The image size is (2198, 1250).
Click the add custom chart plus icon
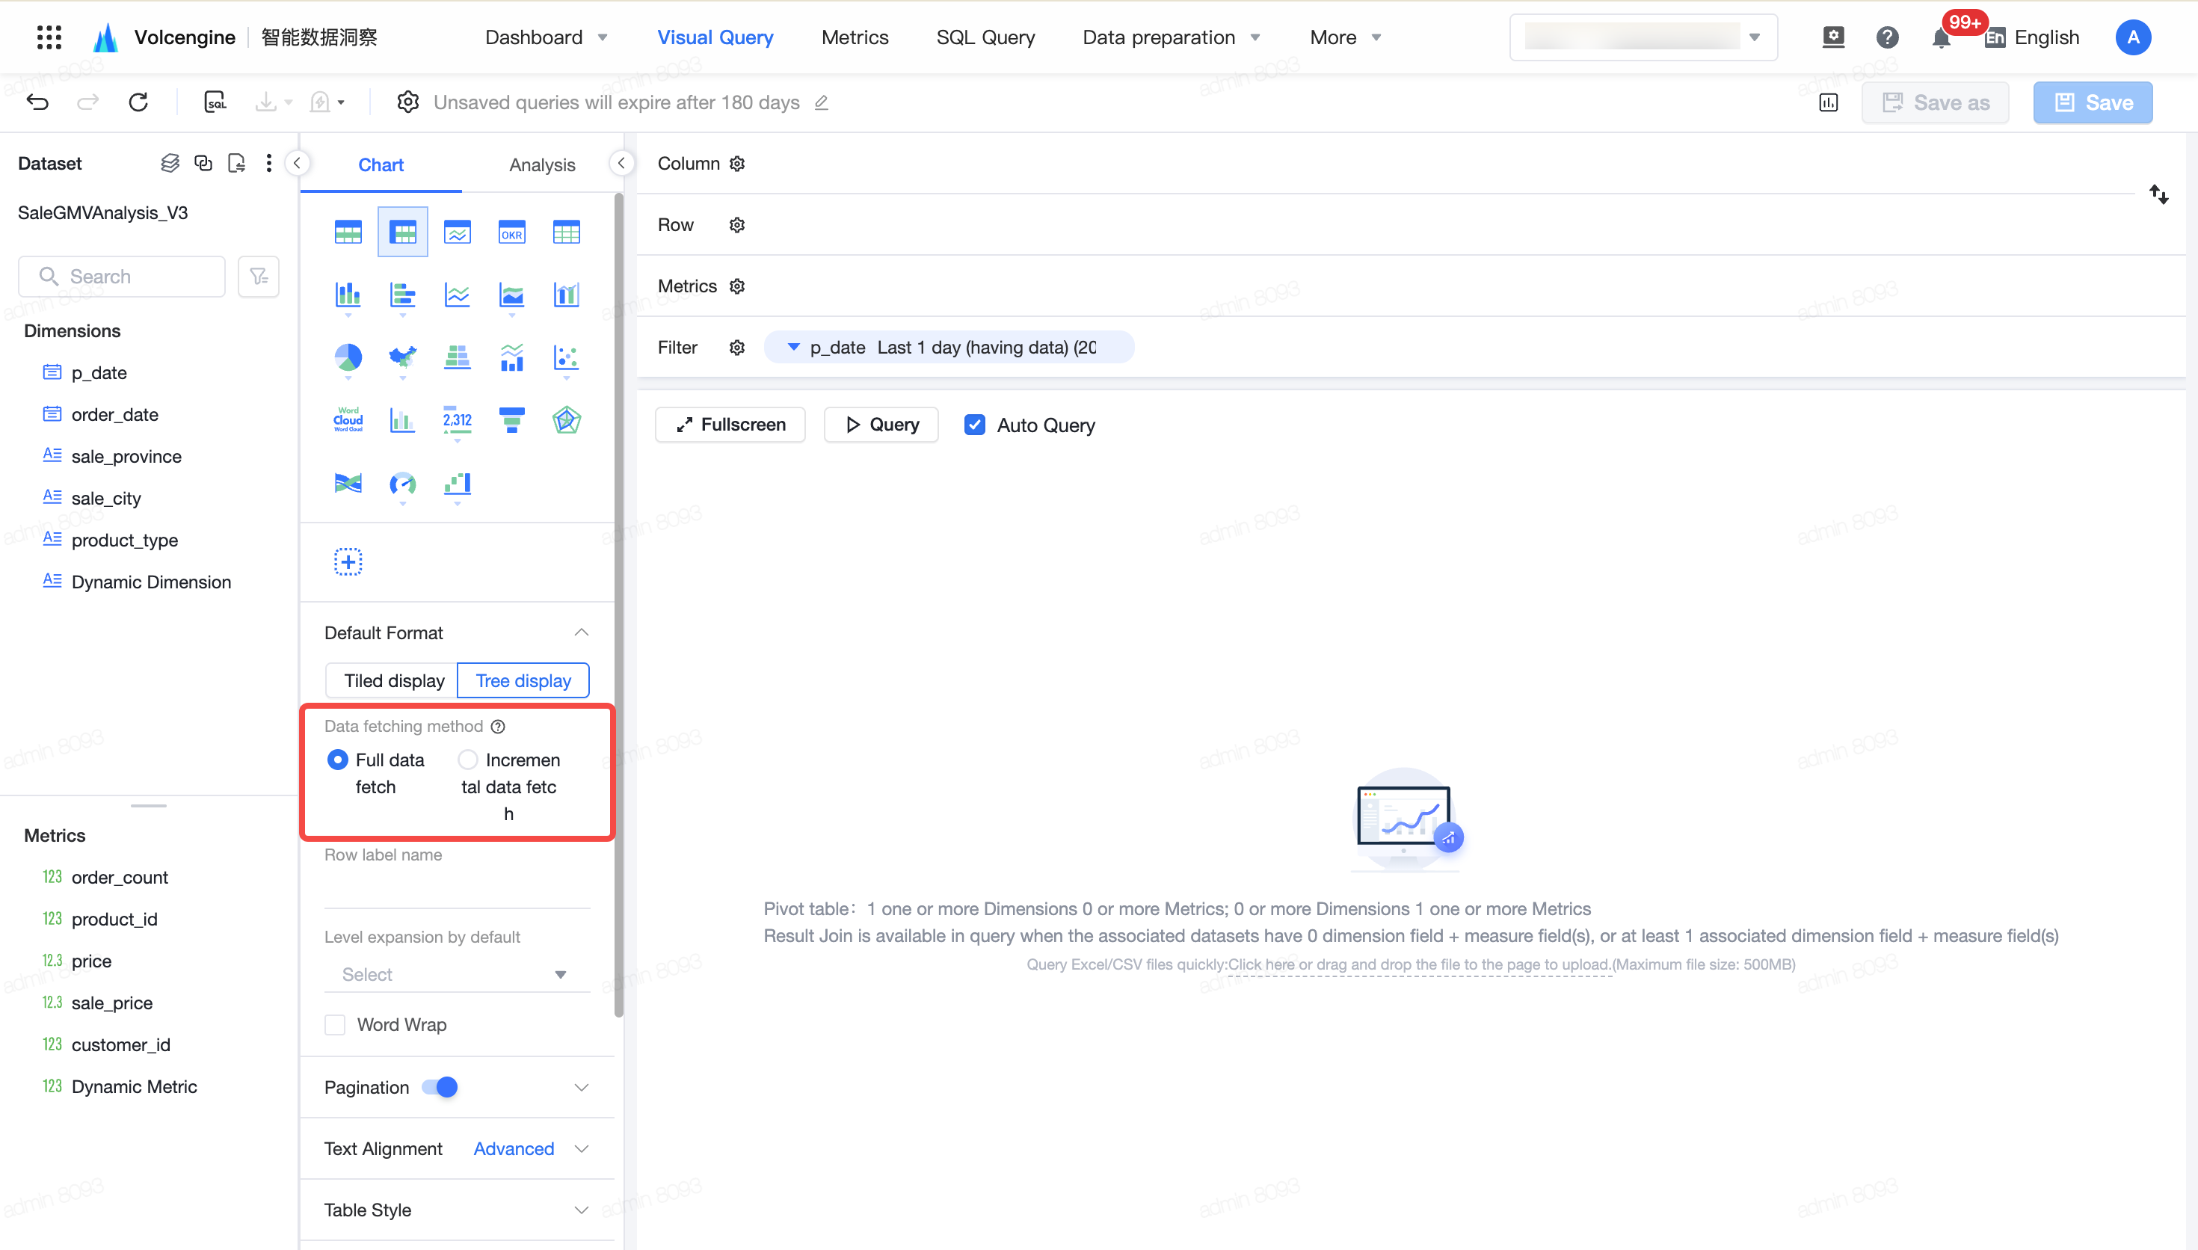coord(348,561)
